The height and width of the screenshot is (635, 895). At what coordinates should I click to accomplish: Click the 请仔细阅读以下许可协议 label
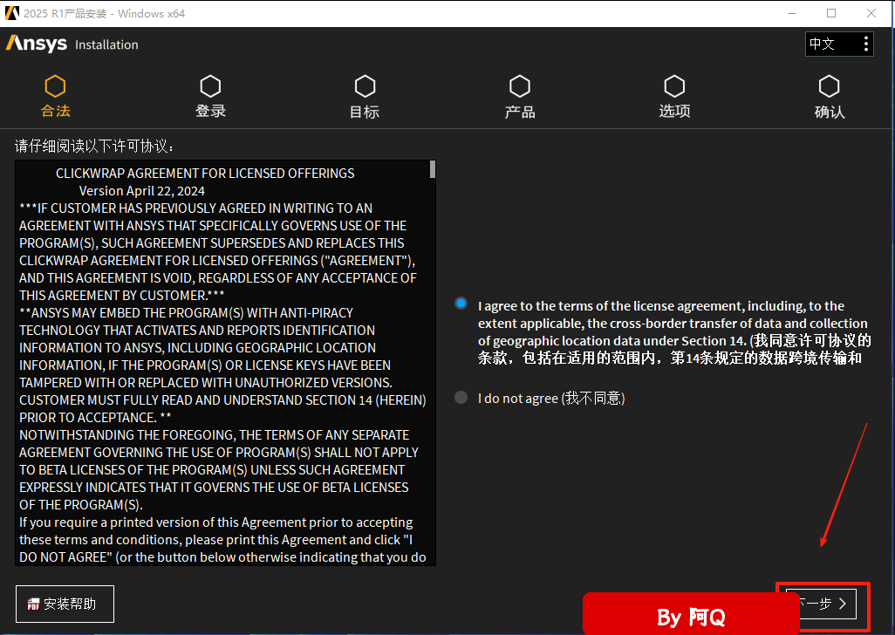tap(93, 146)
